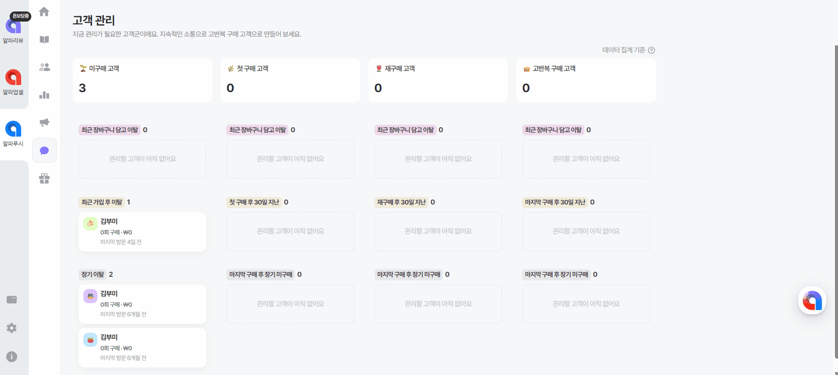Click the 장기 이탈 category tag
838x375 pixels.
[x=93, y=275]
